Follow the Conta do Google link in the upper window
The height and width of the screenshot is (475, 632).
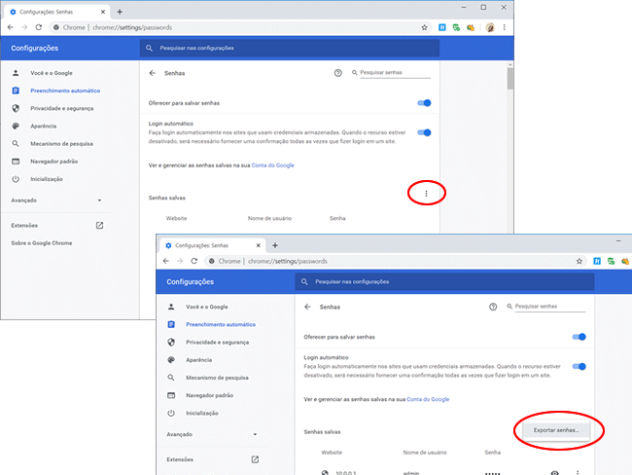(x=273, y=165)
